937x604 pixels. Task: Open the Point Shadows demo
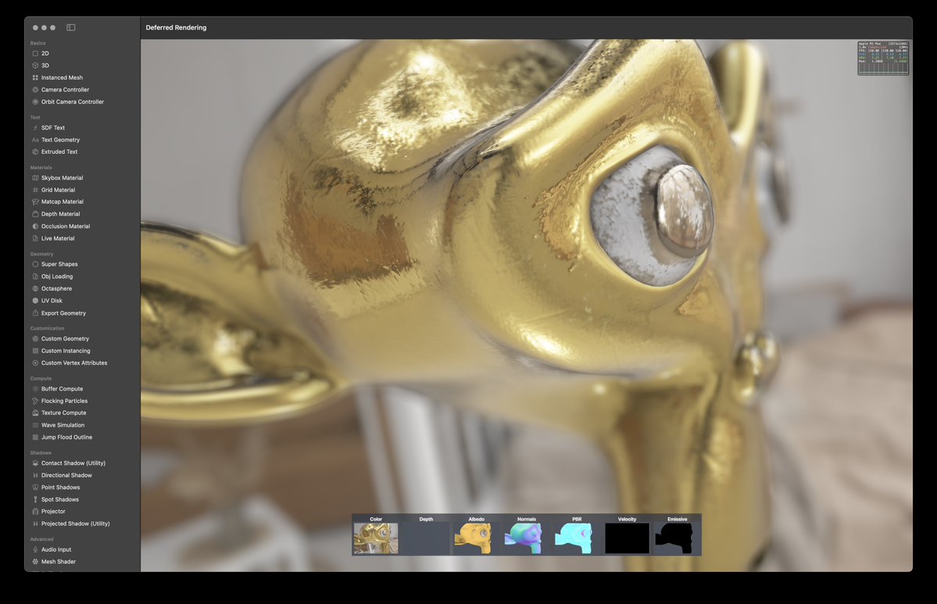click(57, 487)
